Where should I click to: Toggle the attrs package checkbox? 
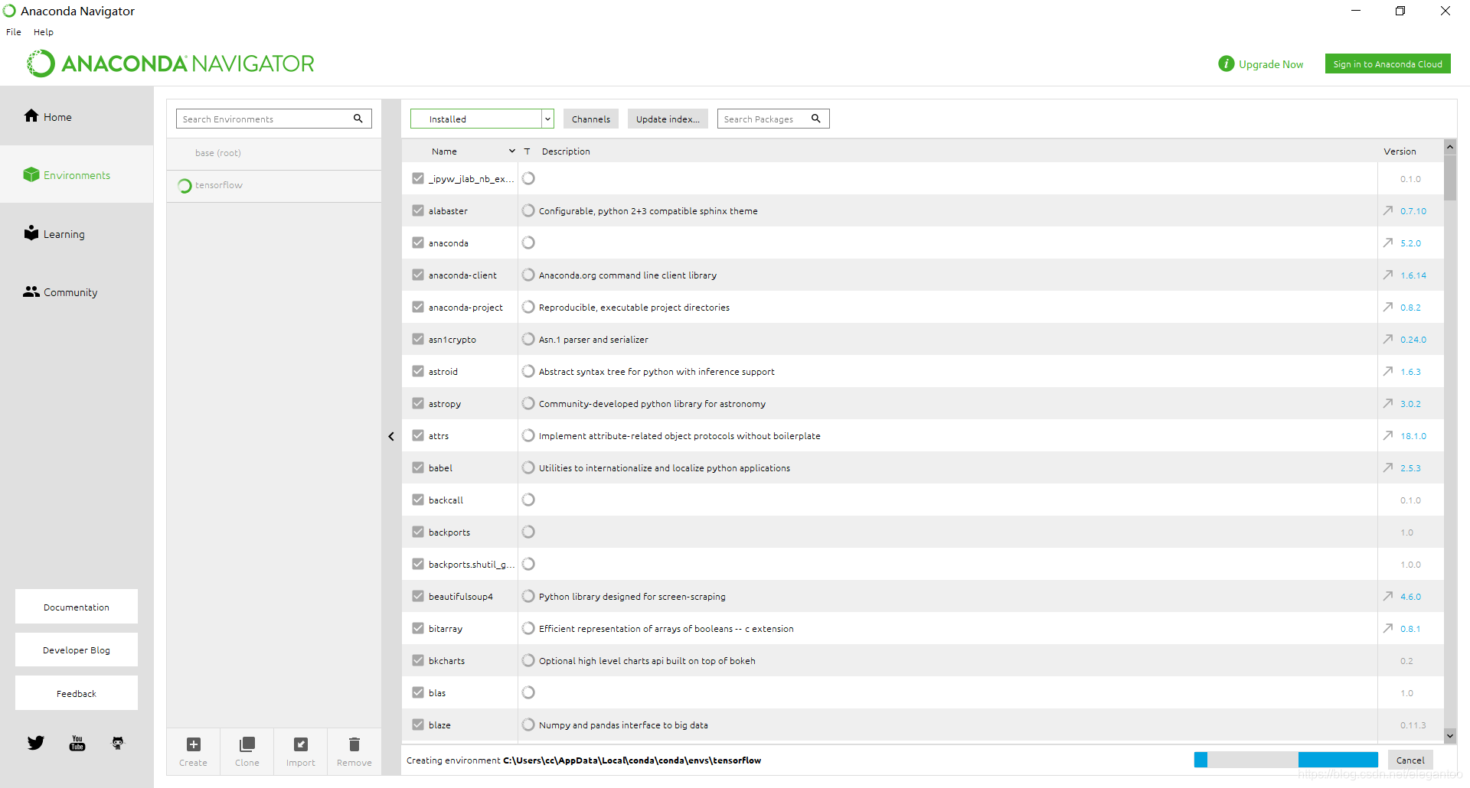point(418,435)
